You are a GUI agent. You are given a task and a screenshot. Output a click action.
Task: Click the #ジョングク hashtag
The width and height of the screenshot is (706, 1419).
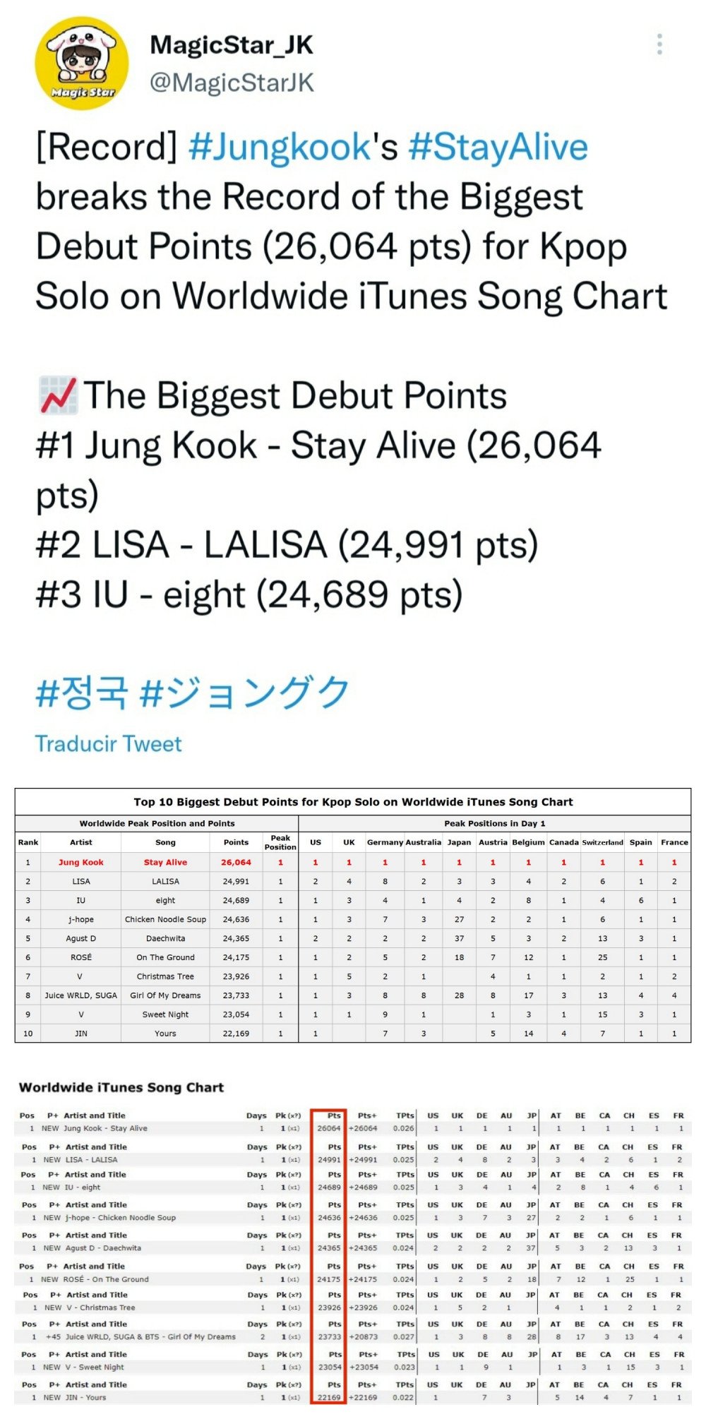pyautogui.click(x=245, y=692)
